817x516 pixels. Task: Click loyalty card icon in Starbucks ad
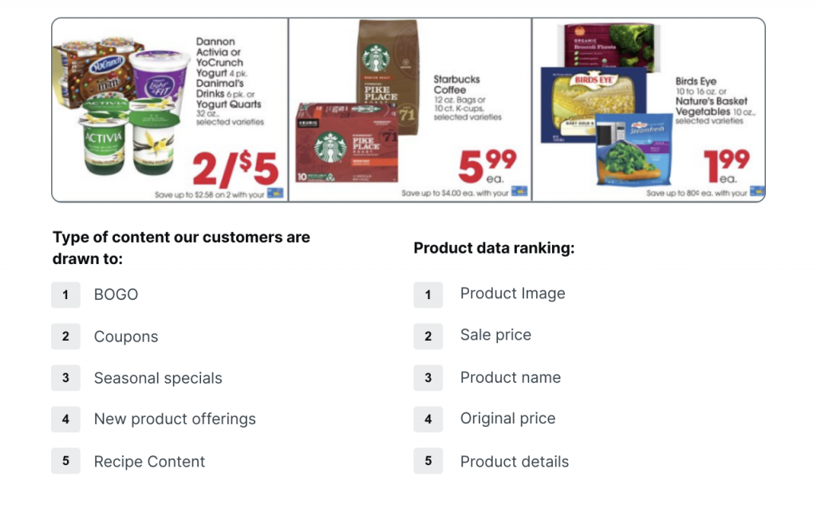[x=519, y=192]
